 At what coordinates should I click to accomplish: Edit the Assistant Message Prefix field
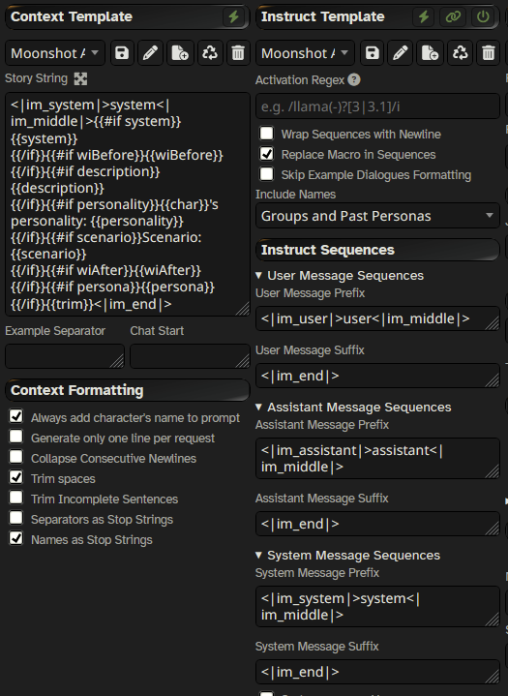(377, 459)
